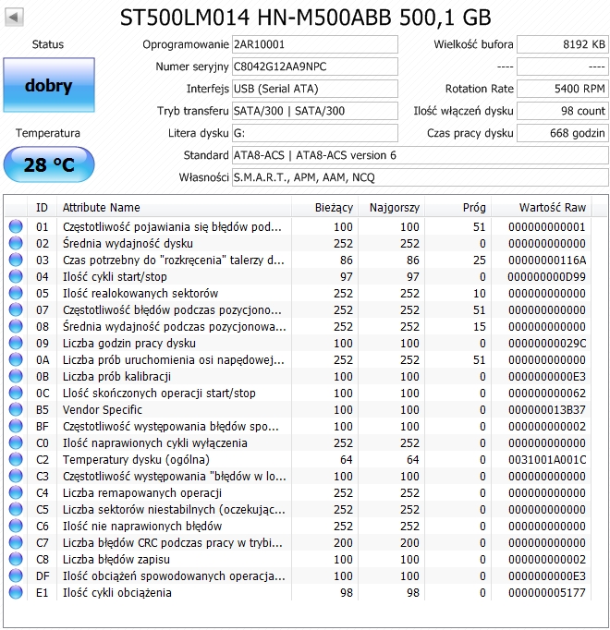Click the previous disk arrow button
The height and width of the screenshot is (630, 610).
click(14, 18)
